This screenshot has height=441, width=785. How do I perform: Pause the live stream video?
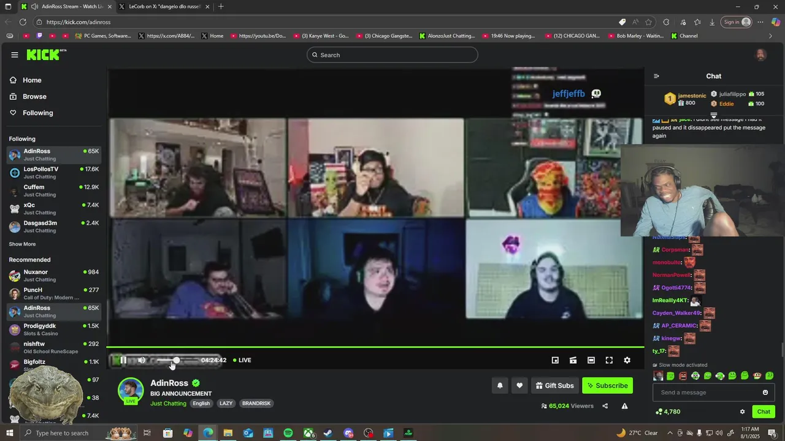[123, 360]
